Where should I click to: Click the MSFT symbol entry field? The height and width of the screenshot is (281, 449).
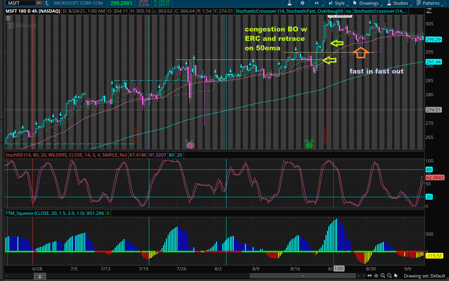point(21,3)
